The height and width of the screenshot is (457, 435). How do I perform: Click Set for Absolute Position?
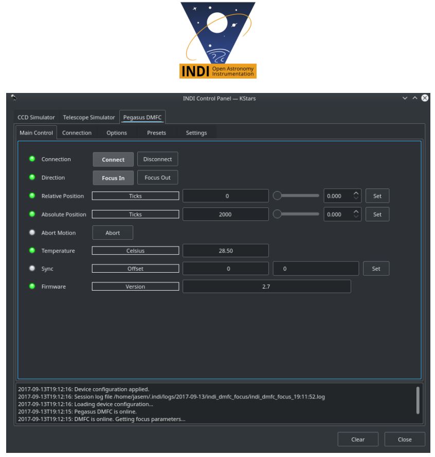pos(377,214)
